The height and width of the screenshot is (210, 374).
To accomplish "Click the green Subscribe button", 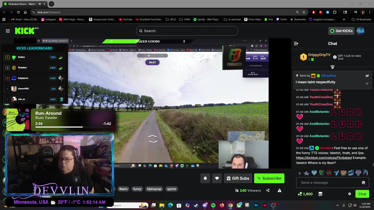I will tap(269, 178).
